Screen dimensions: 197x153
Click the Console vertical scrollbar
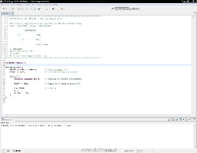pyautogui.click(x=195, y=136)
